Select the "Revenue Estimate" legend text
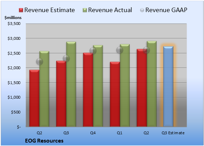Screen dimensions: 204x146 (50, 10)
